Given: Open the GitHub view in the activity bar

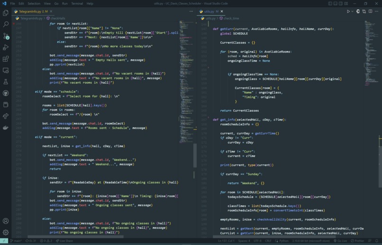Looking at the screenshot, I should 6,93.
